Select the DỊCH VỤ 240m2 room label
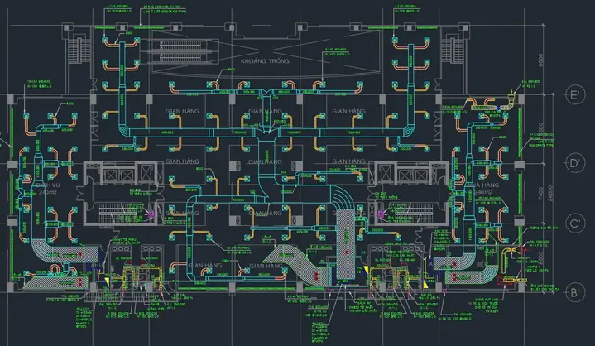 (x=48, y=189)
